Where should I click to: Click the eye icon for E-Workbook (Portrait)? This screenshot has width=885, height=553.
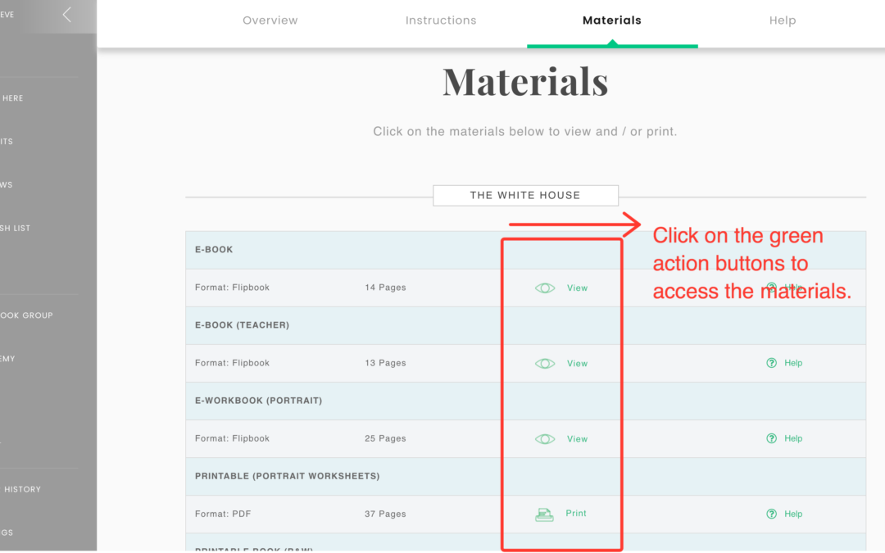pos(545,439)
